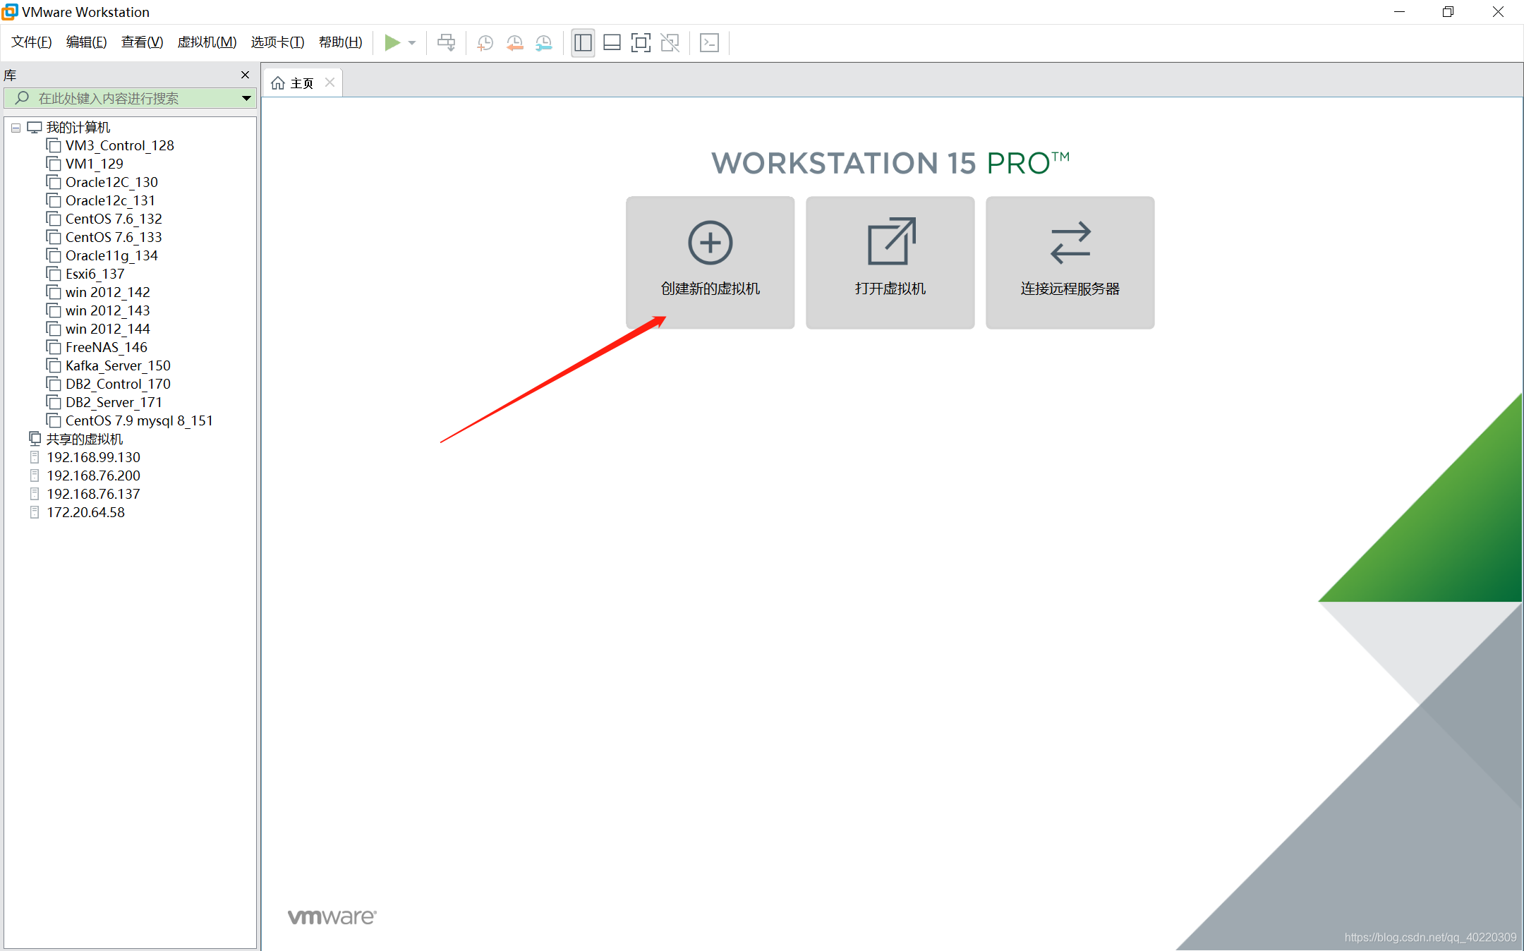Open the power options dropdown arrow
Screen dimensions: 1524x951
[412, 43]
